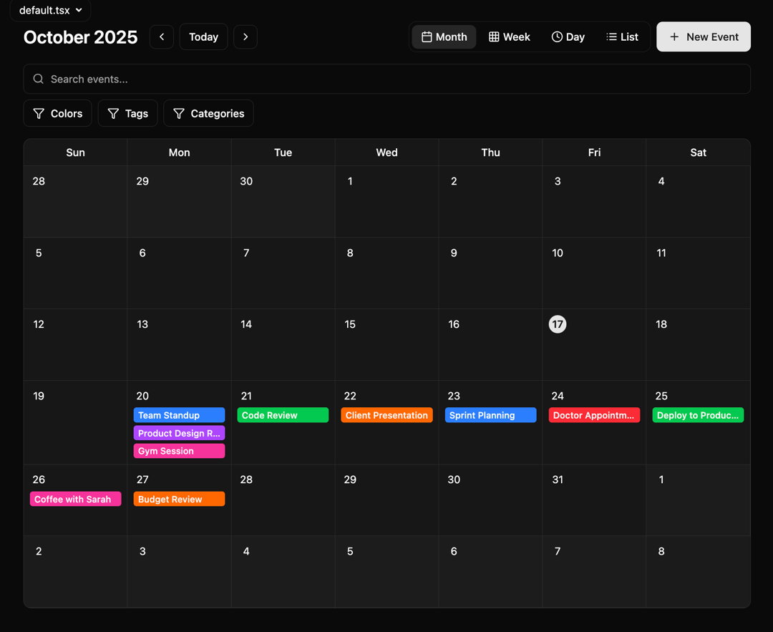Open the Coffee with Sarah event

tap(75, 499)
